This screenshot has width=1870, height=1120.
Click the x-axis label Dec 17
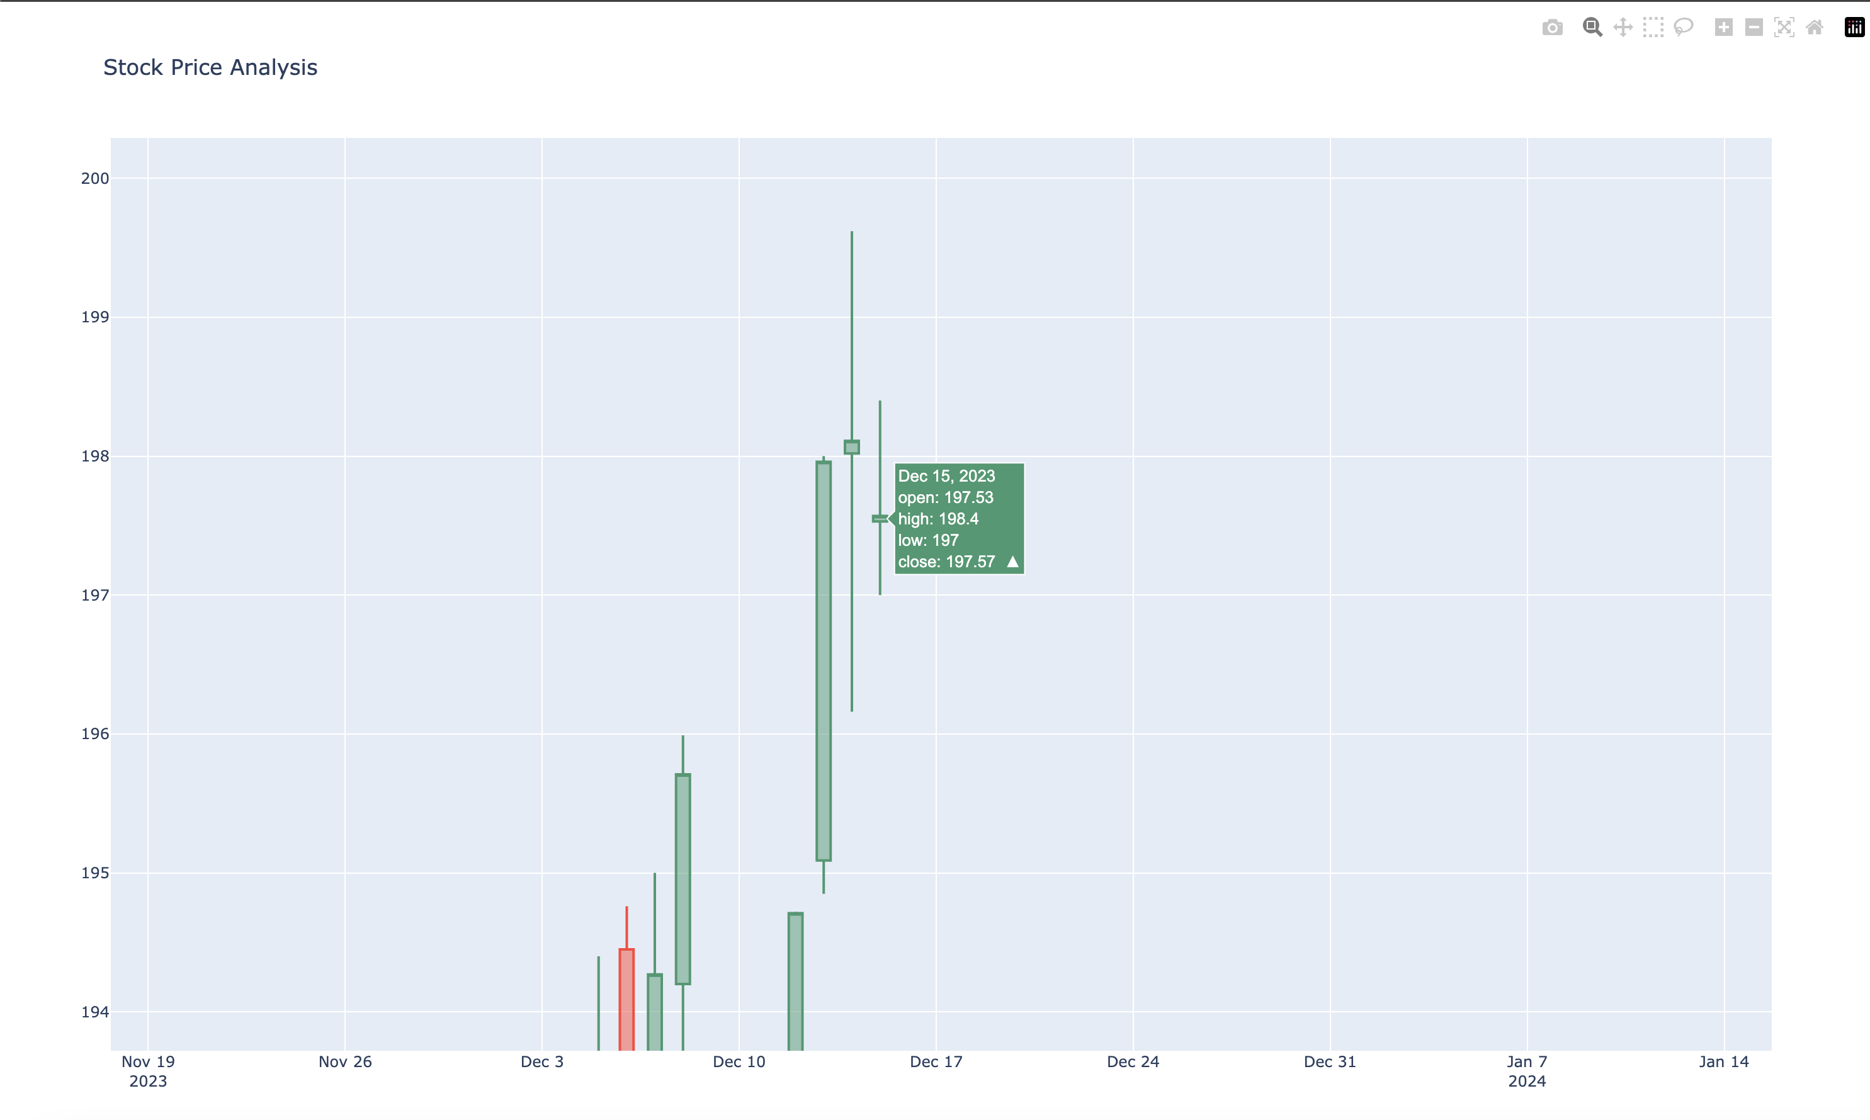coord(936,1062)
